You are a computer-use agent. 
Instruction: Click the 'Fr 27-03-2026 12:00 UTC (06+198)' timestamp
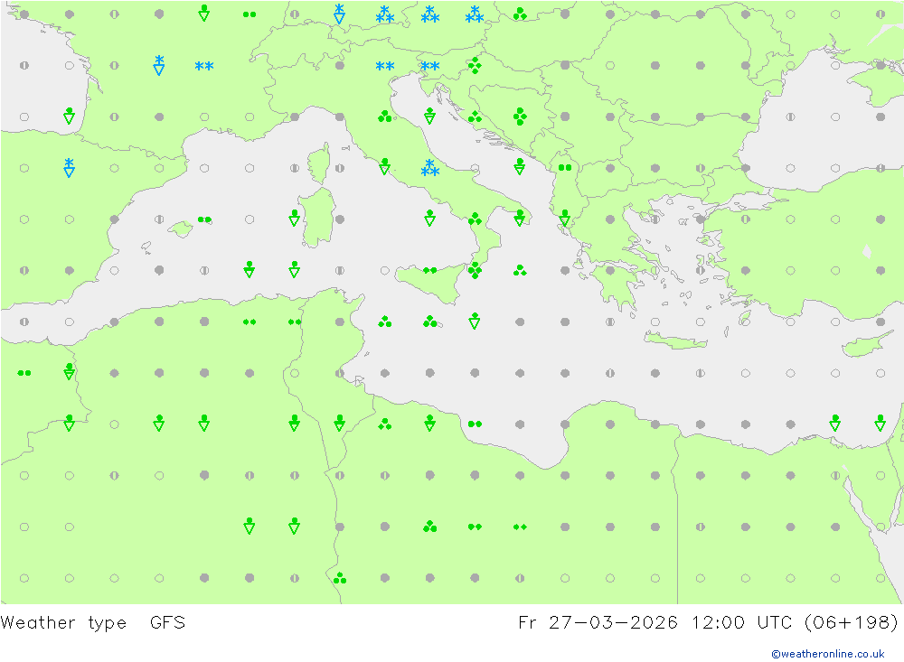tap(708, 623)
